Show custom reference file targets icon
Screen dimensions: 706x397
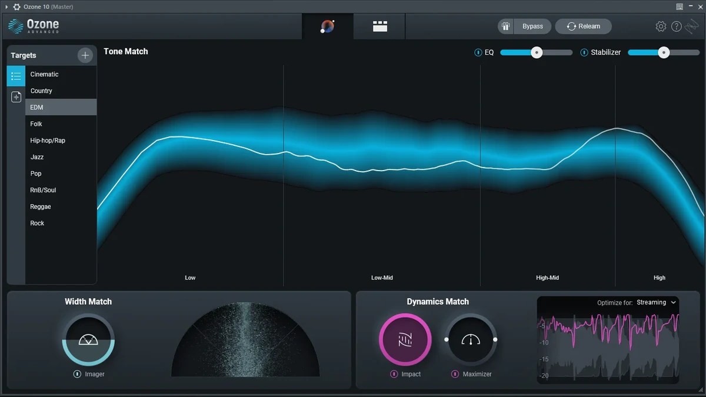point(16,97)
